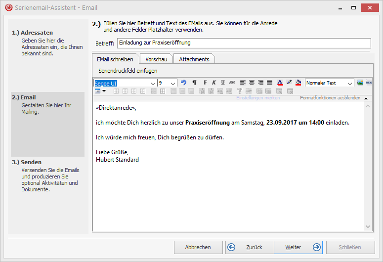Toggle bold formatting in toolbar
383x262 pixels.
pyautogui.click(x=205, y=83)
